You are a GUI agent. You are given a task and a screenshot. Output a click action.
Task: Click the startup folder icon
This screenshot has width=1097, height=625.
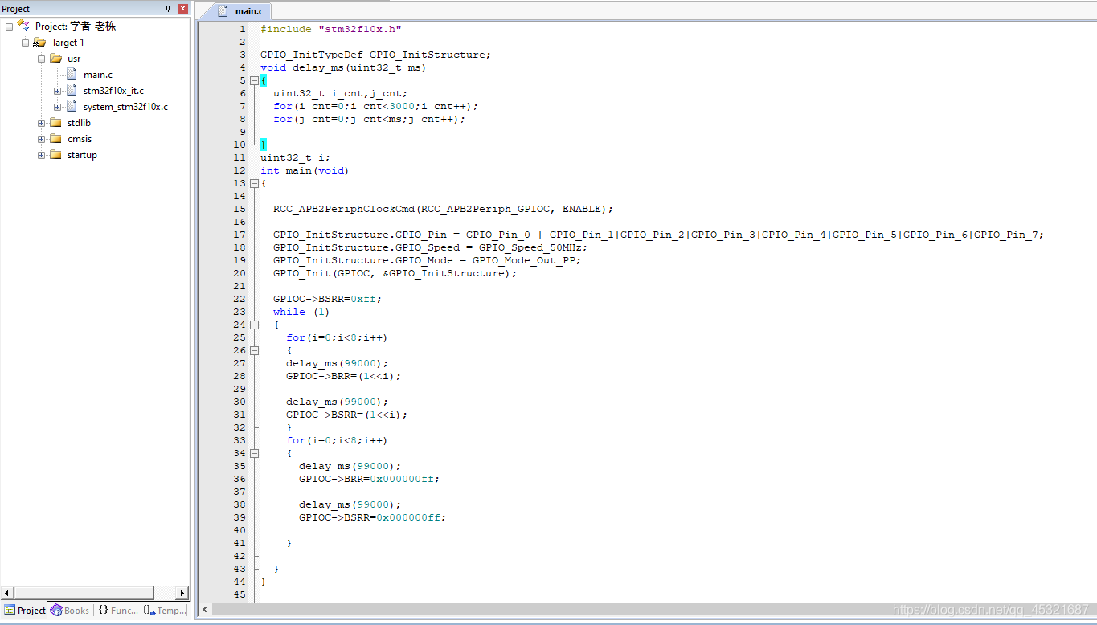(55, 155)
